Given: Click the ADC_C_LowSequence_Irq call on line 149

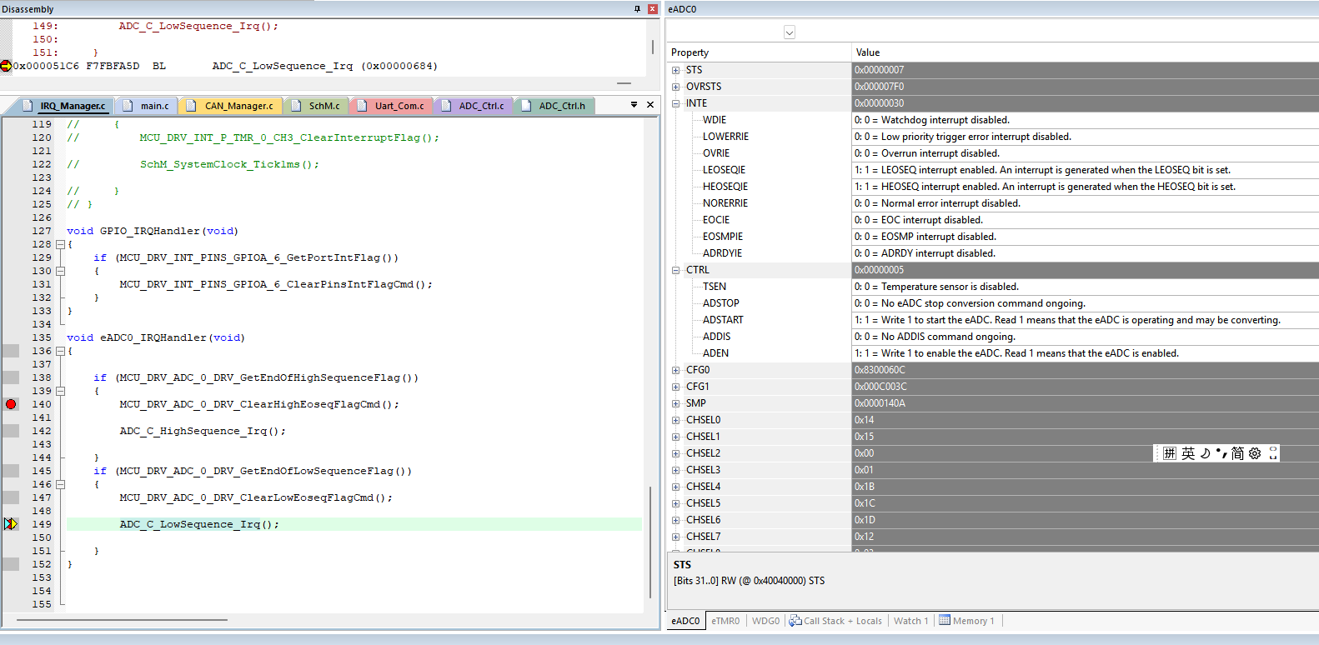Looking at the screenshot, I should (x=199, y=524).
